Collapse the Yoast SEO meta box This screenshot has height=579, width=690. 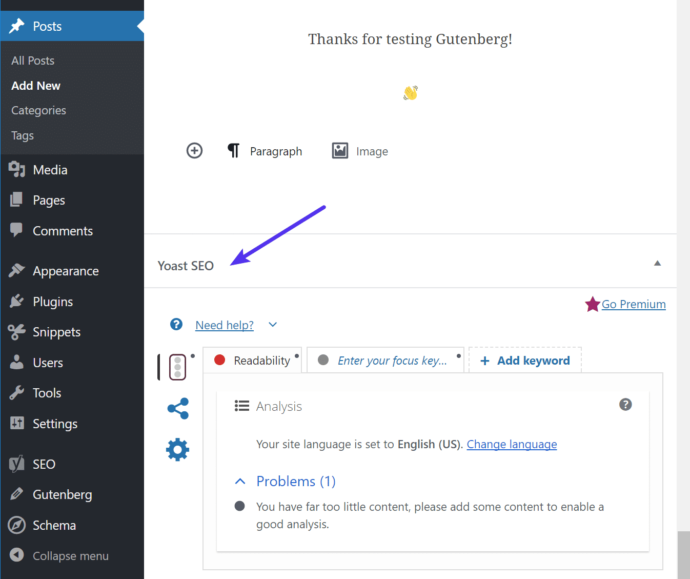click(x=657, y=263)
